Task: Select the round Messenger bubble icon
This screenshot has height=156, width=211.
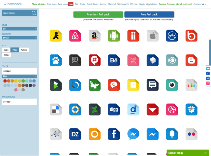Action: [x=133, y=134]
